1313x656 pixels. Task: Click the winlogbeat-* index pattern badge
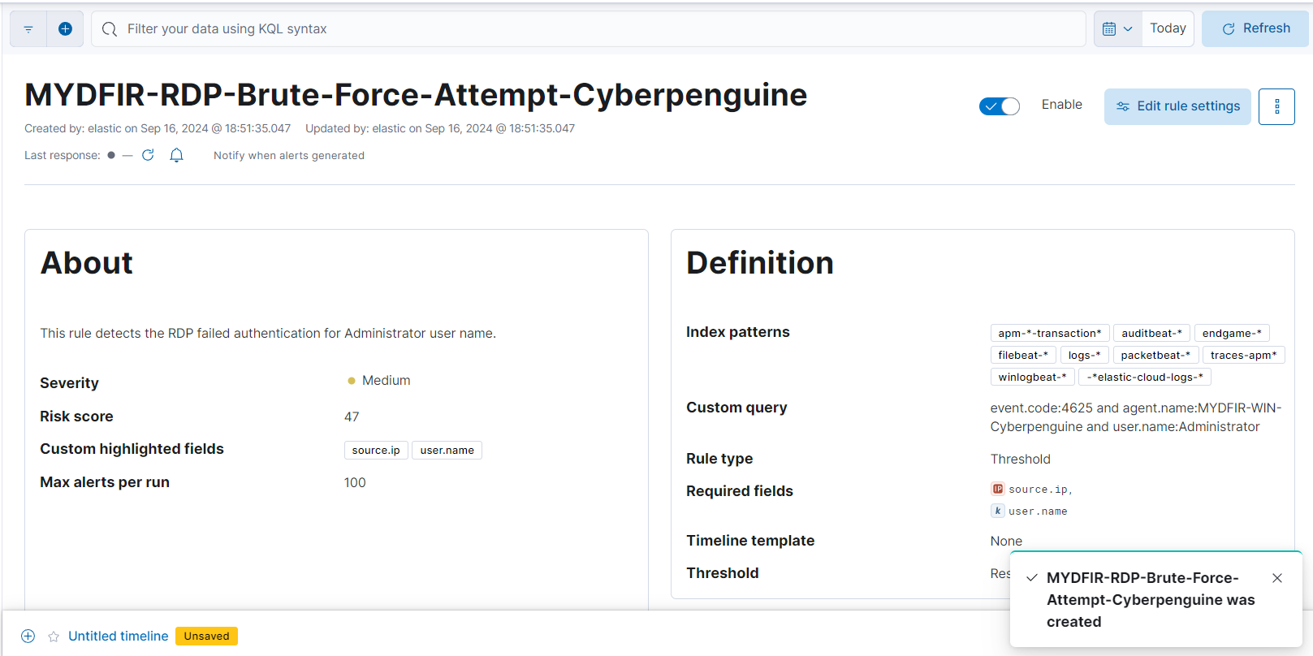coord(1032,378)
